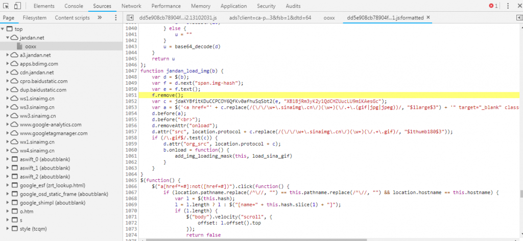The image size is (523, 241).
Task: Open the Console panel tab
Action: (74, 6)
